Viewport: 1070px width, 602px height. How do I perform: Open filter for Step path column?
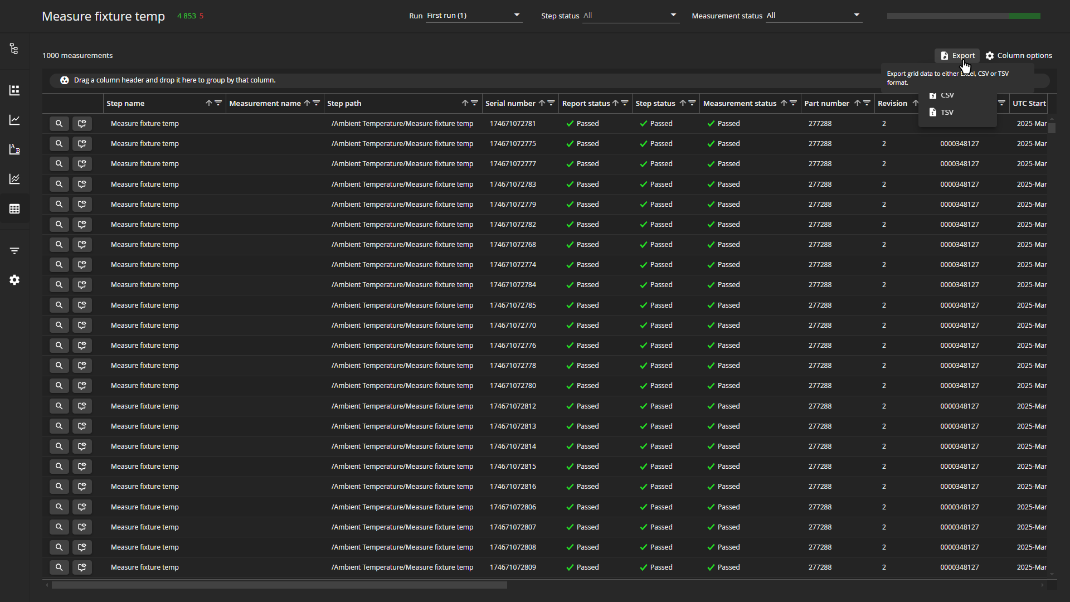tap(475, 103)
